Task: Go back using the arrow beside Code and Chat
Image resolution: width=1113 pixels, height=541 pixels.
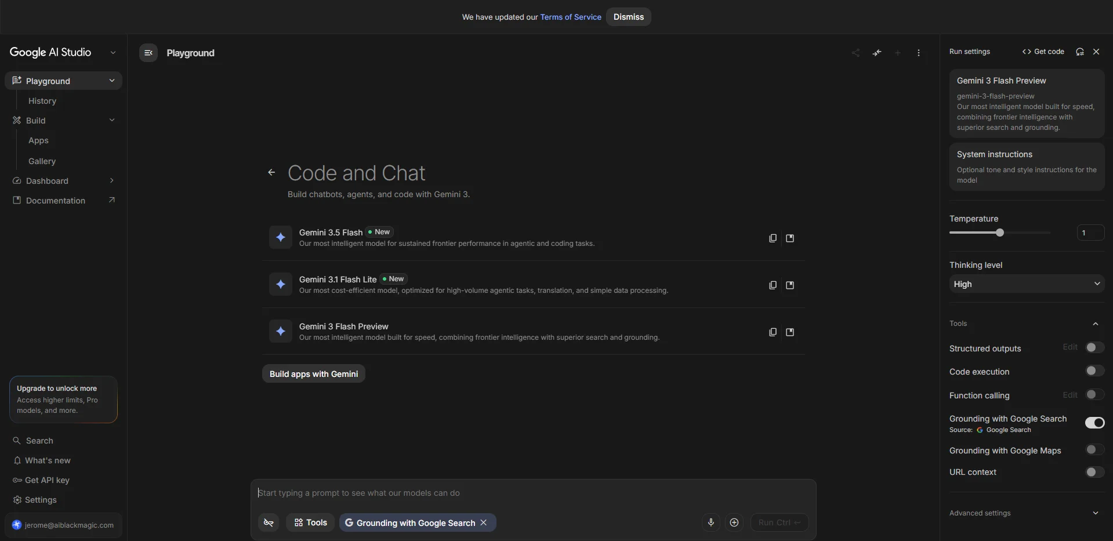Action: coord(271,172)
